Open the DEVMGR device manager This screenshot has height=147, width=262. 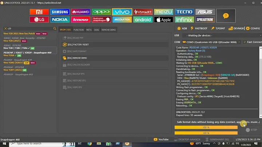pyautogui.click(x=236, y=28)
